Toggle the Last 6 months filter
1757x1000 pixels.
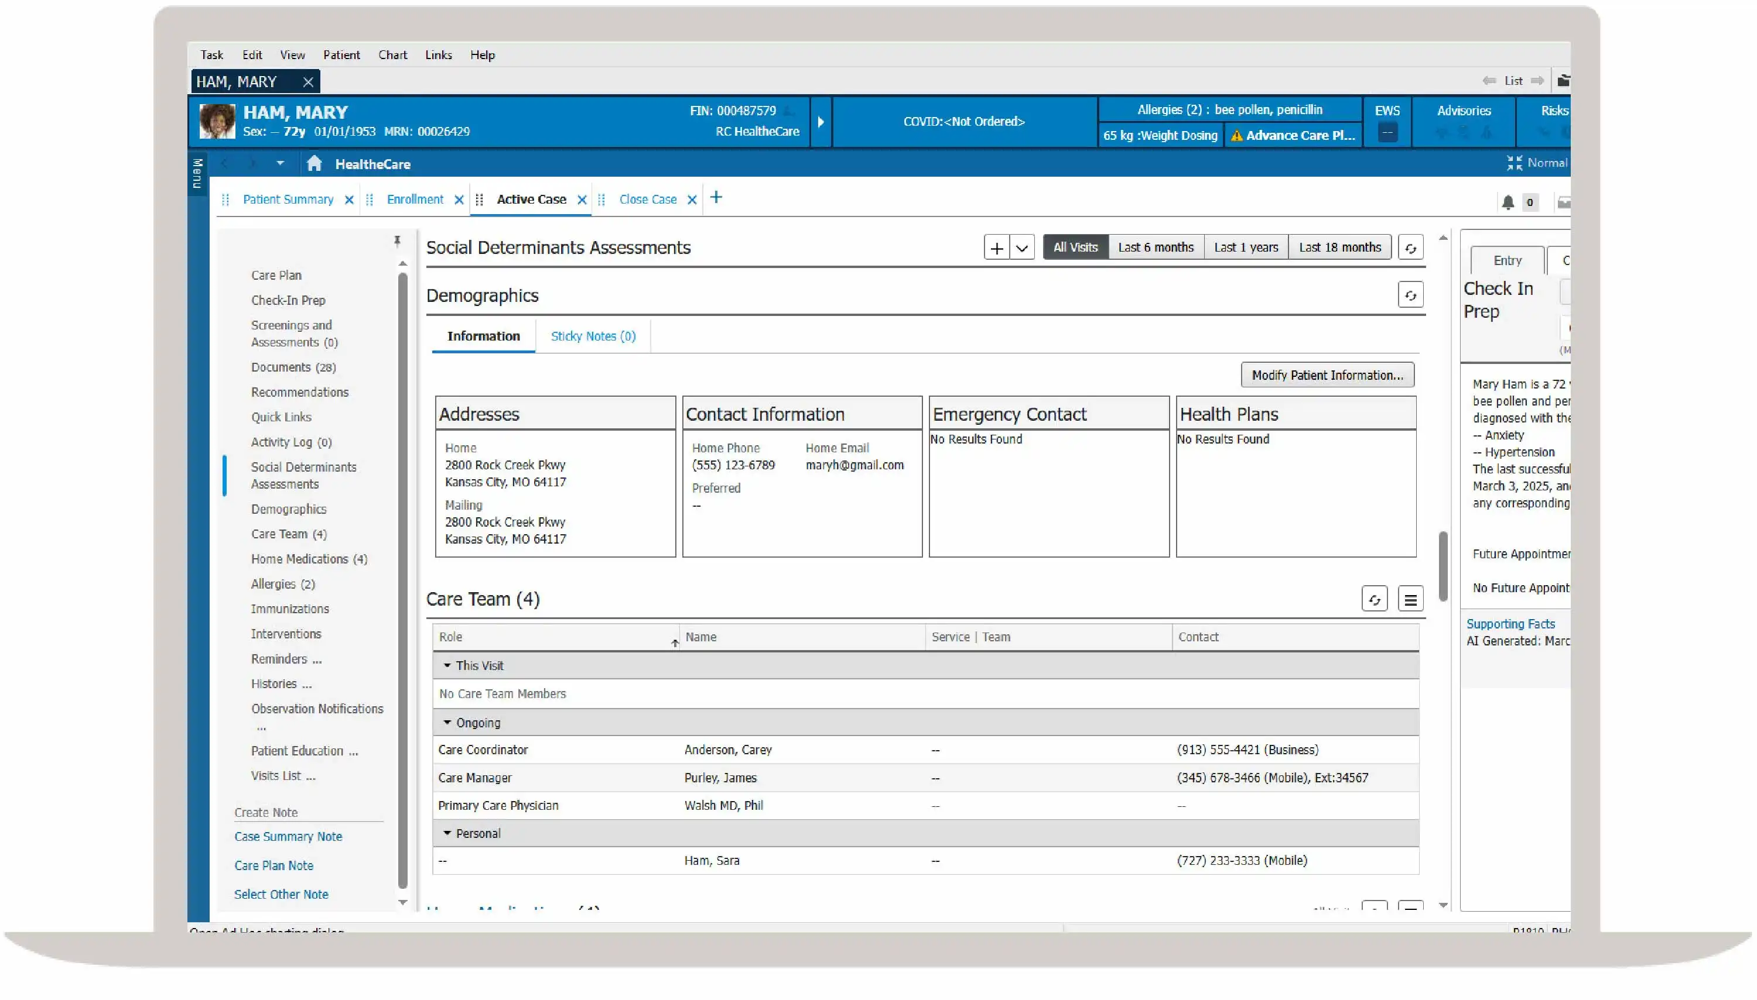(x=1156, y=246)
